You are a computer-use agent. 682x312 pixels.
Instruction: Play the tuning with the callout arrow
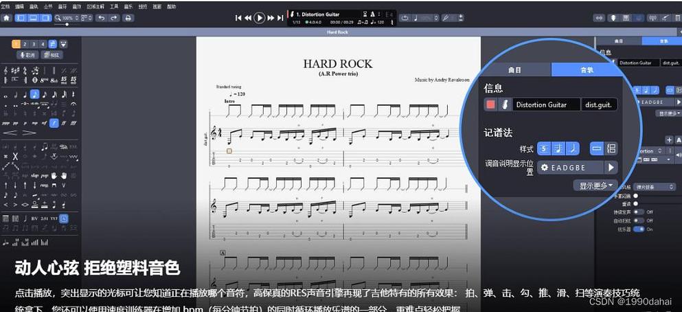611,168
